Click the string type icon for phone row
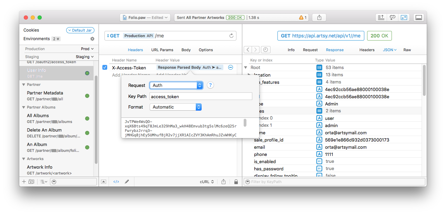 tap(319, 154)
